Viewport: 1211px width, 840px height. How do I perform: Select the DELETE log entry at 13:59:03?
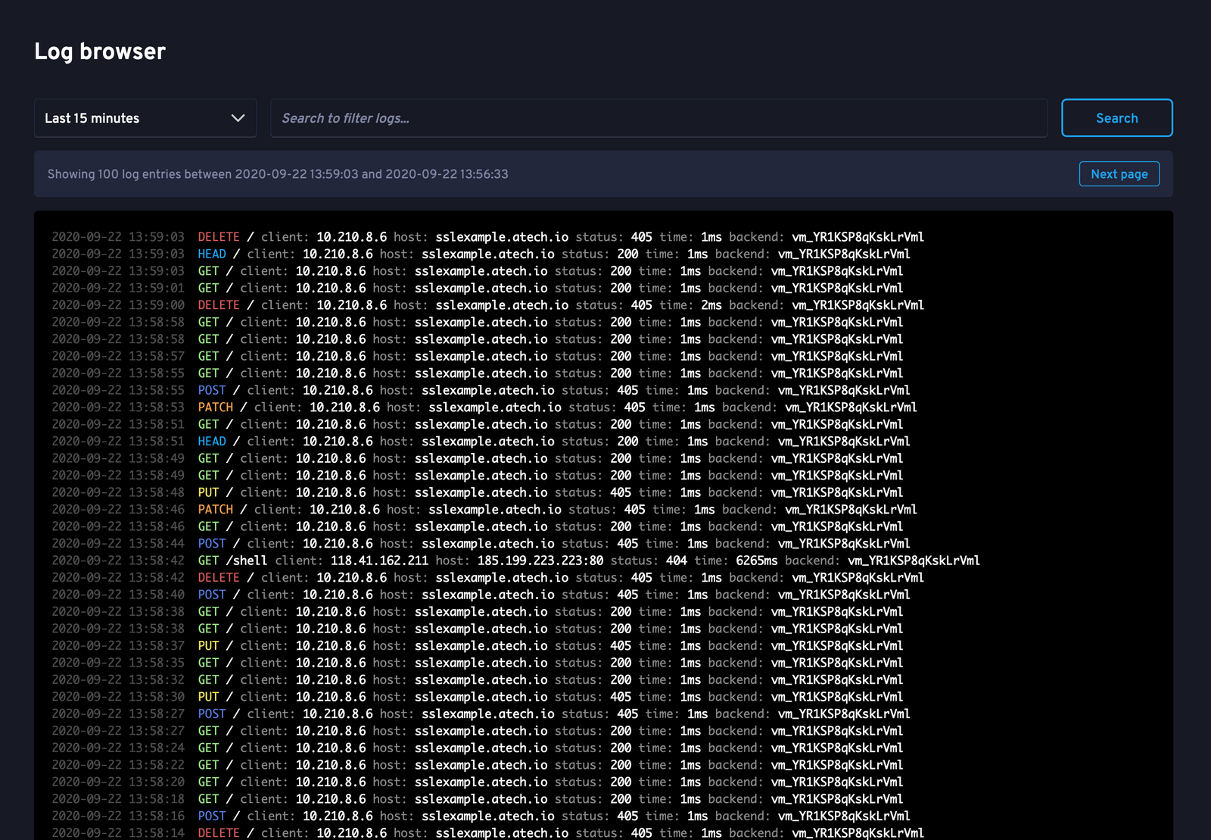487,237
